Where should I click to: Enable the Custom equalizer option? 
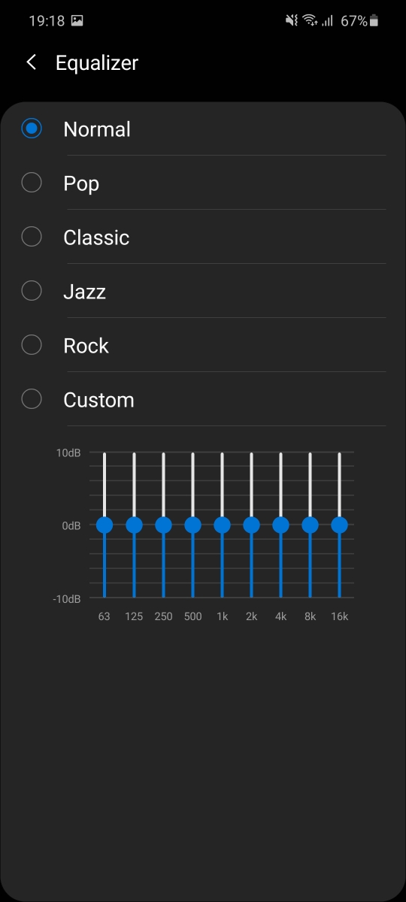[x=32, y=399]
